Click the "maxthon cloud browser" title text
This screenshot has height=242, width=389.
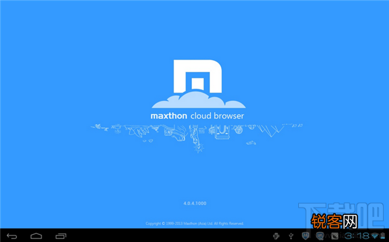pyautogui.click(x=197, y=116)
